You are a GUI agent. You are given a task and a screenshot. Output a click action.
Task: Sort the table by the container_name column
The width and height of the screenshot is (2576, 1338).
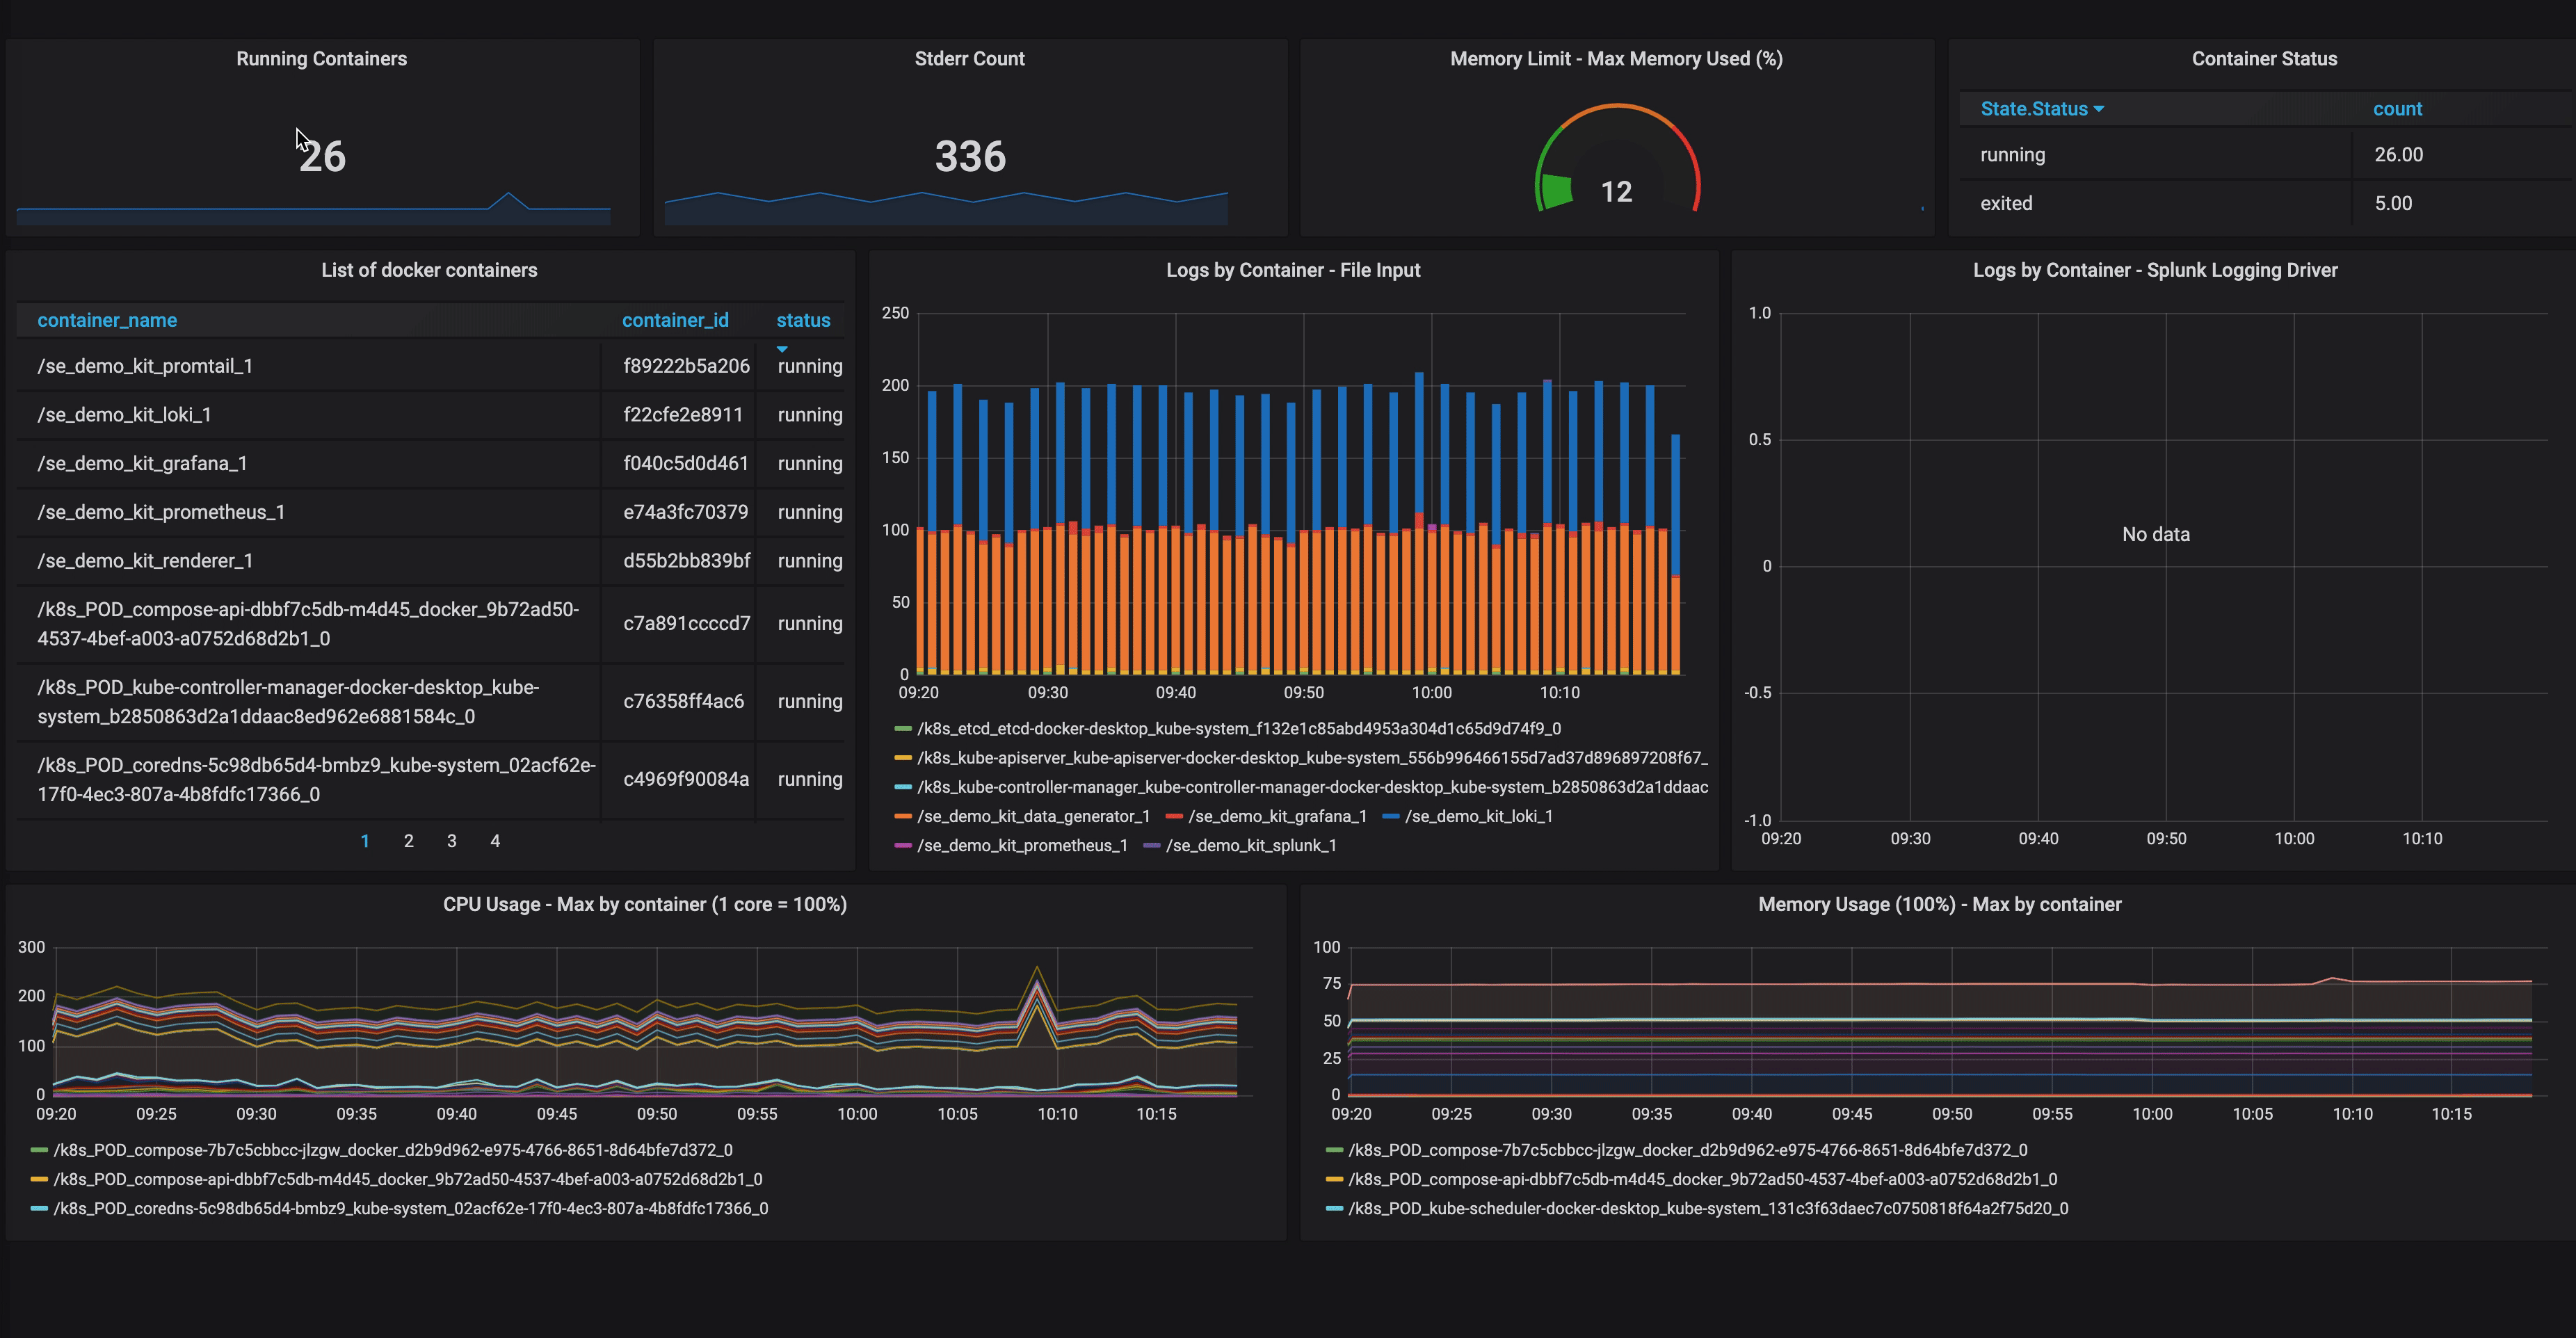tap(107, 320)
